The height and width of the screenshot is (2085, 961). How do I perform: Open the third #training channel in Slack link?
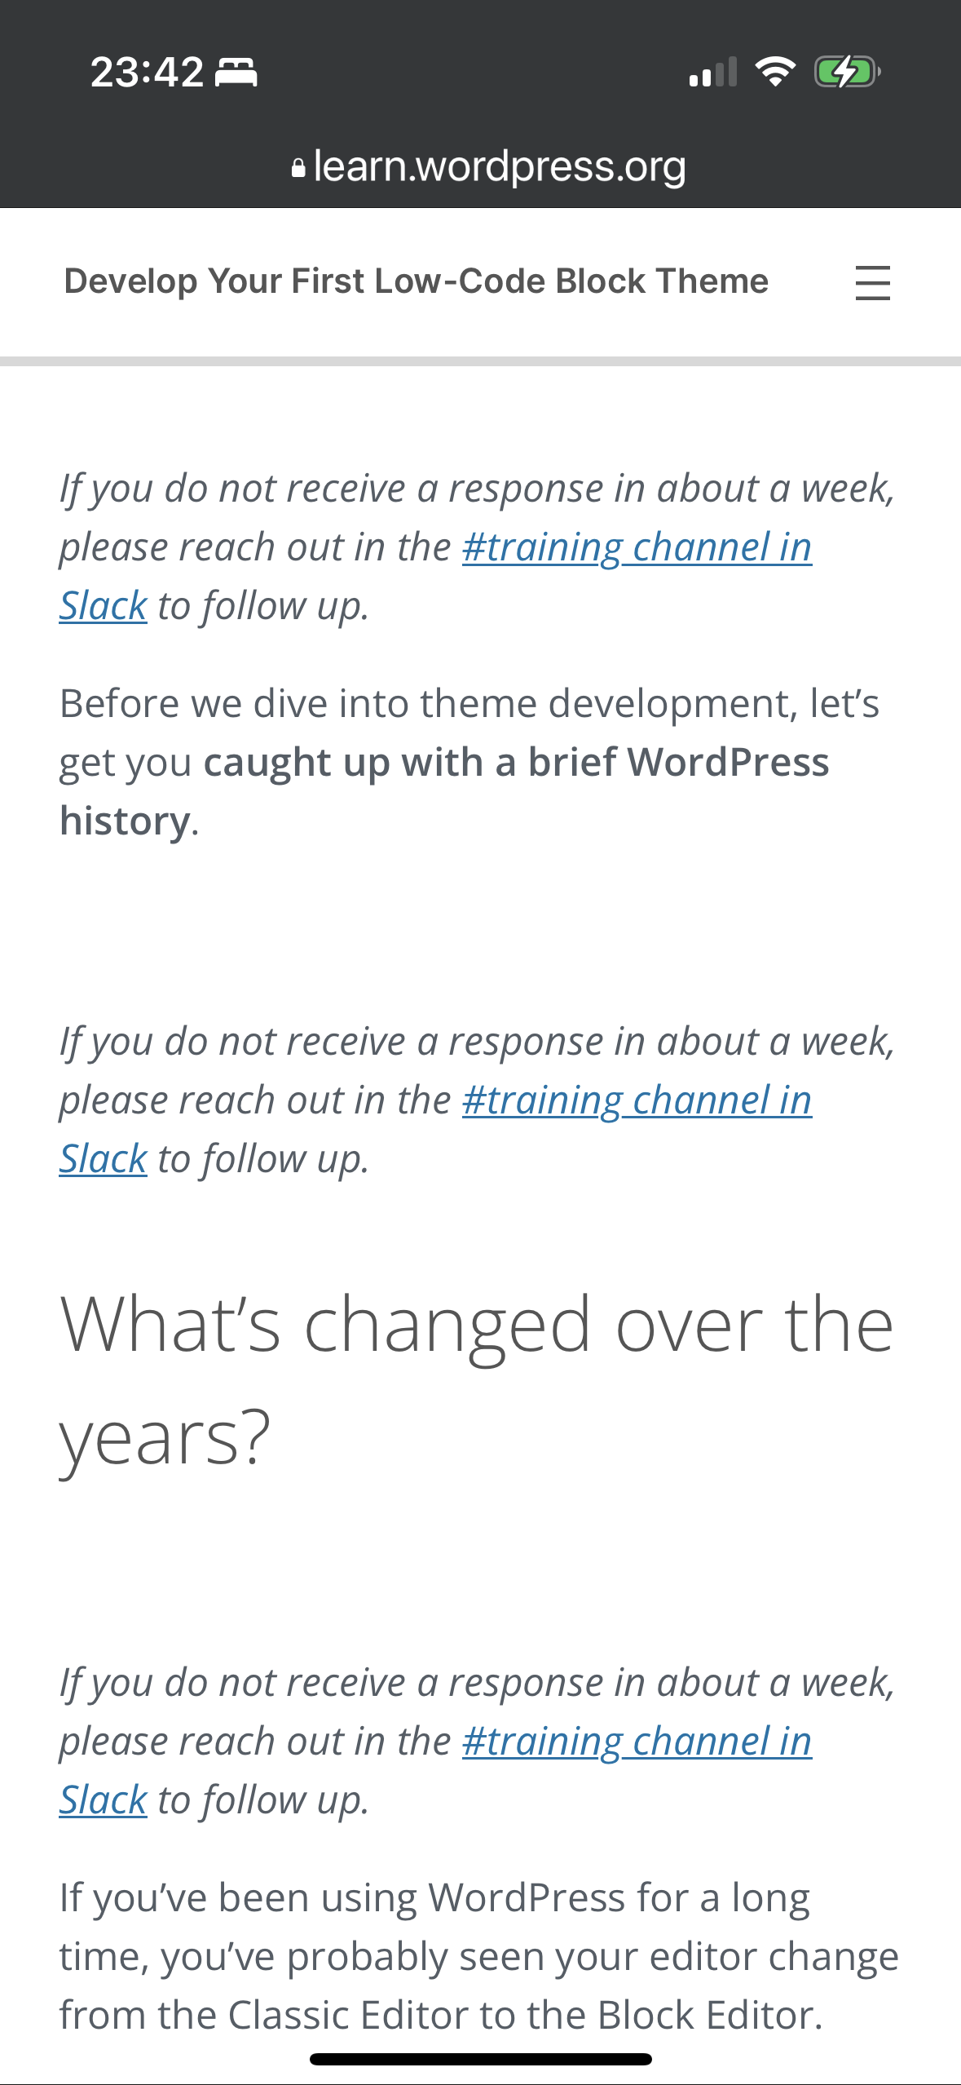[637, 1742]
